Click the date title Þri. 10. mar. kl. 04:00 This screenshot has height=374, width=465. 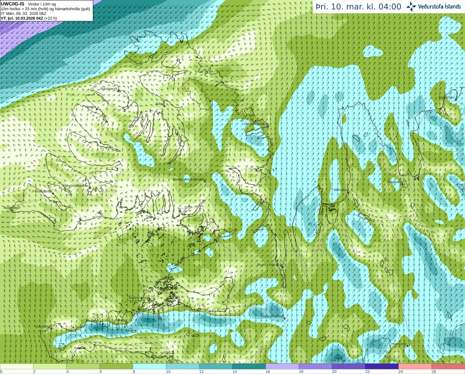click(x=358, y=7)
